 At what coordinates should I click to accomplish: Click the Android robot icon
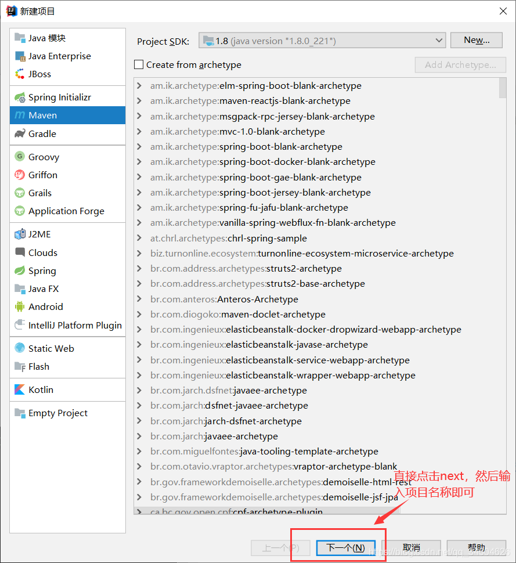coord(20,306)
